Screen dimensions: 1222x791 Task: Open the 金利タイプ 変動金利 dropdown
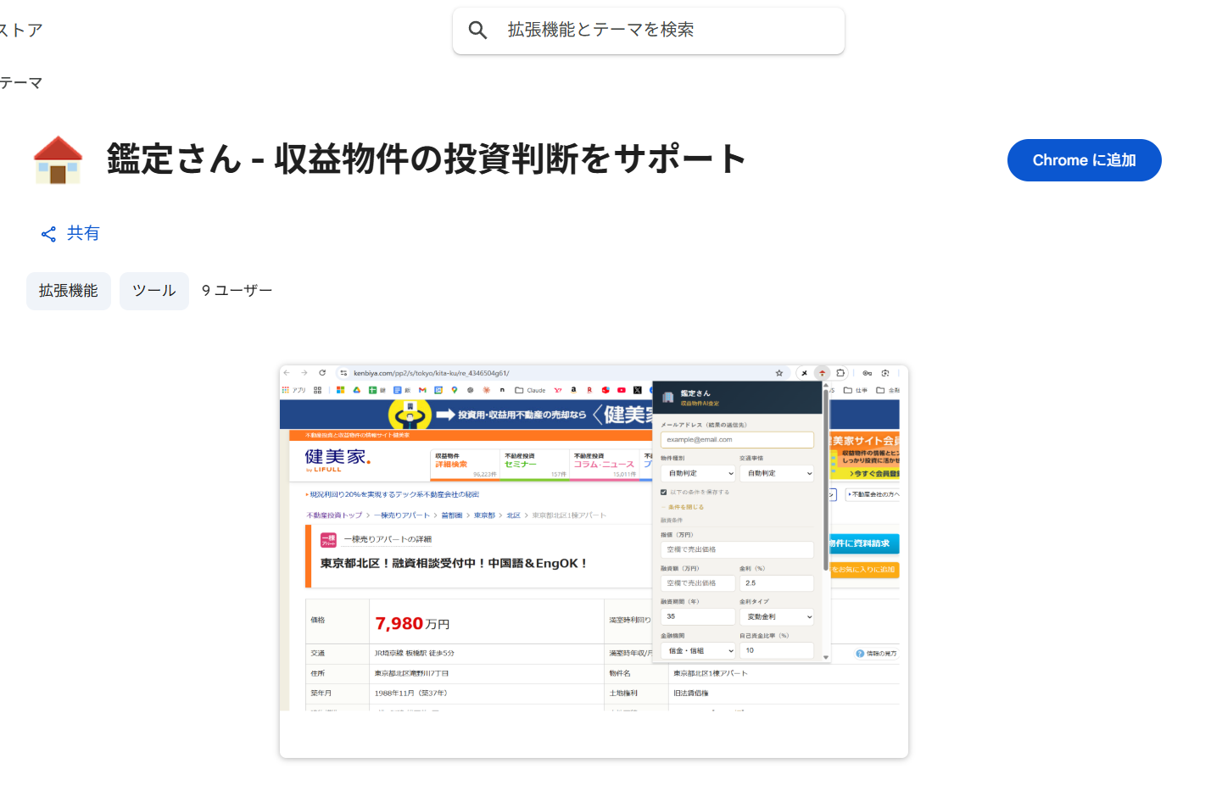point(777,617)
